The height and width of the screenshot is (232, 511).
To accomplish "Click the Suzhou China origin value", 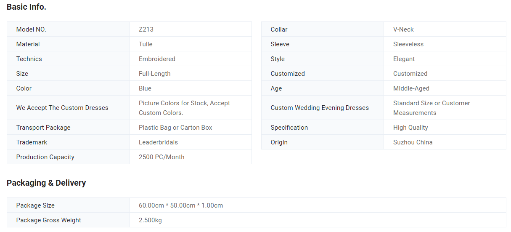I will click(x=413, y=142).
